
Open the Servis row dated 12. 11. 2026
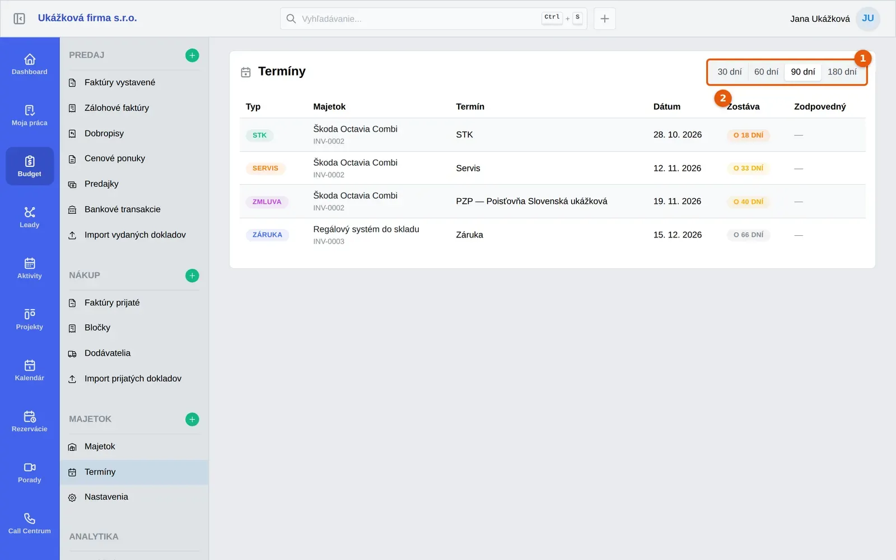[553, 168]
